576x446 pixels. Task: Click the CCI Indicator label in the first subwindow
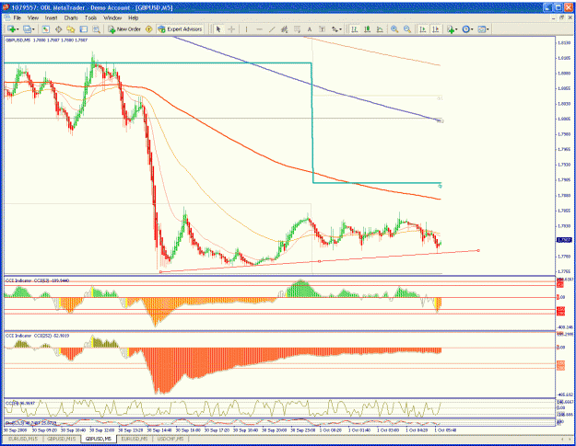click(x=38, y=280)
